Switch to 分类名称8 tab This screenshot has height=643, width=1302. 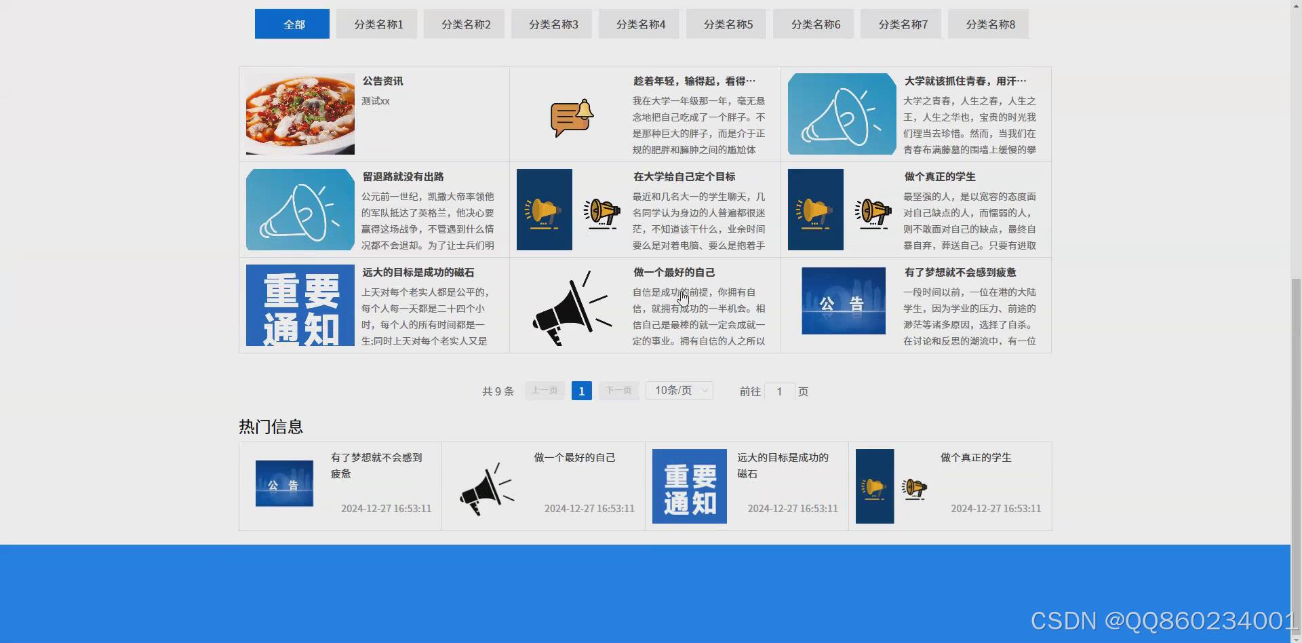click(x=988, y=24)
